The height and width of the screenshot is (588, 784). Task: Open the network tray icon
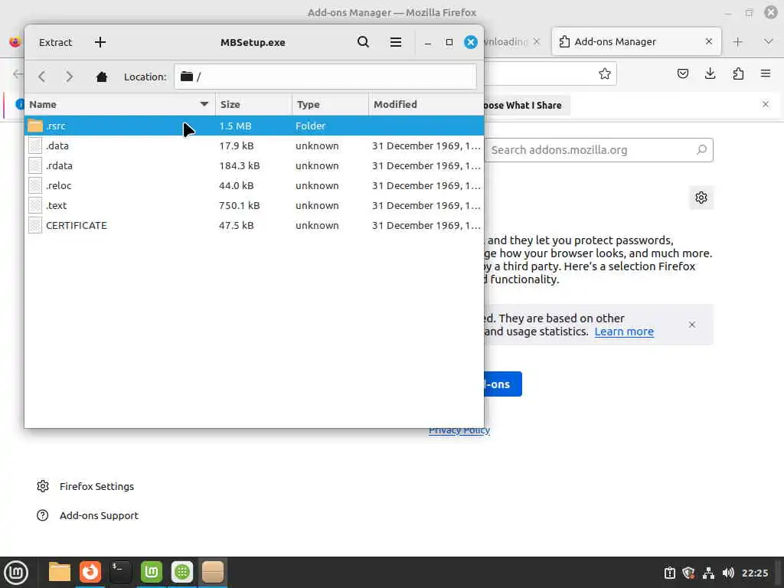click(x=708, y=573)
